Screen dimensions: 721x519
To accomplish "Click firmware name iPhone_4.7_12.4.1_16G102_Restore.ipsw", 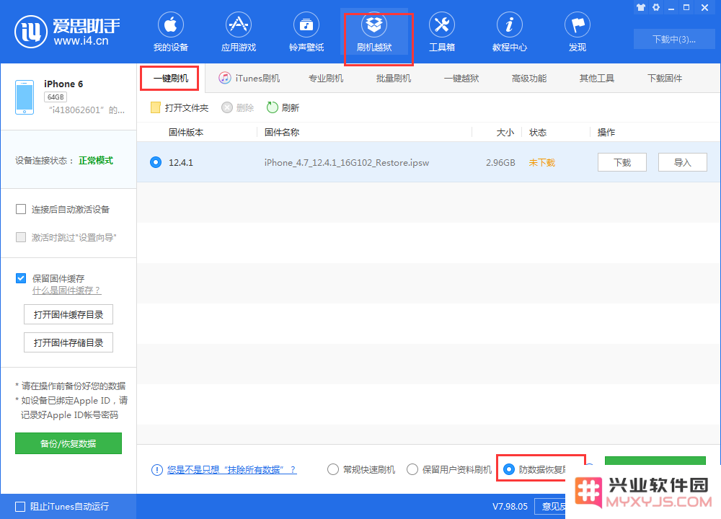I will (x=347, y=163).
